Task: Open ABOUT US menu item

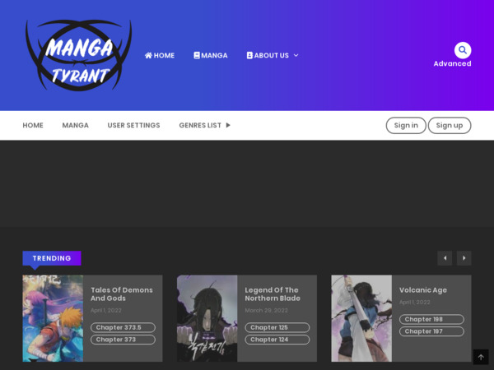Action: coord(268,55)
